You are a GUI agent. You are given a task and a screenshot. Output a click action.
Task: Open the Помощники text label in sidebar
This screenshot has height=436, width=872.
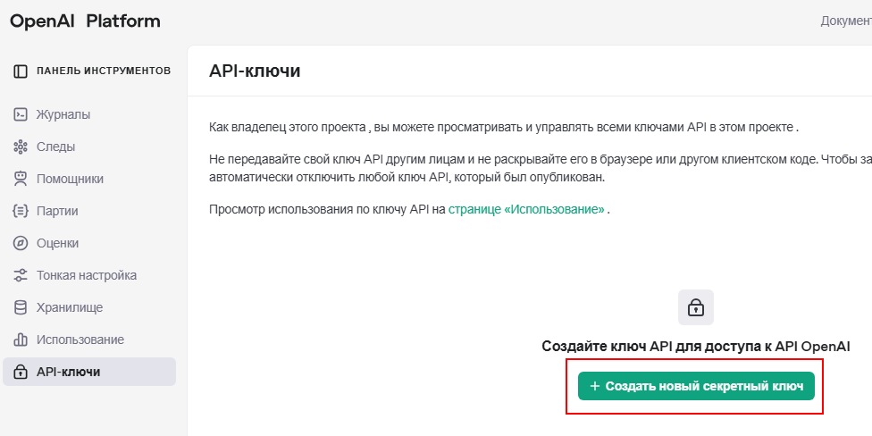pos(70,179)
